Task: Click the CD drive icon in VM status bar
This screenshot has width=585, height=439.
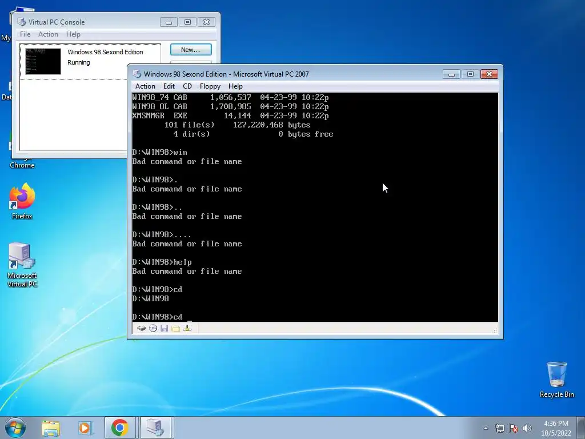Action: 153,329
